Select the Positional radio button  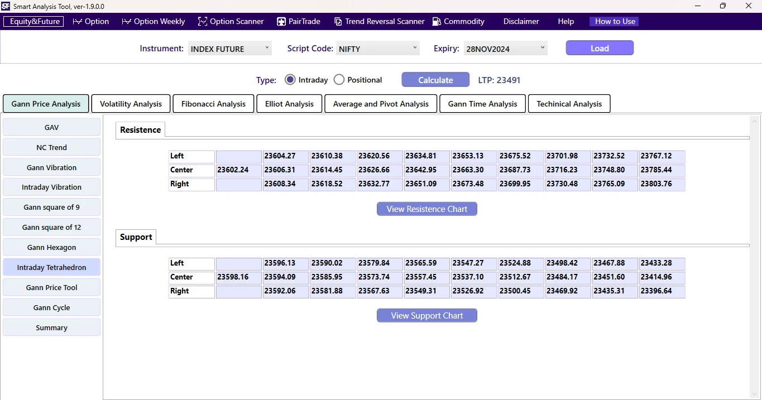[x=339, y=79]
